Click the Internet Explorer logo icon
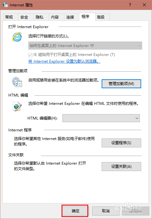The image size is (152, 219). tap(17, 37)
